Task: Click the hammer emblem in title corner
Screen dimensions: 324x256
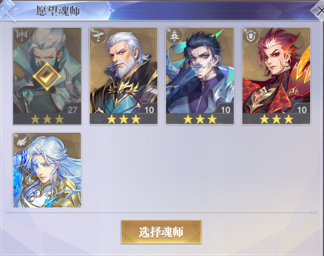Action: (x=8, y=10)
